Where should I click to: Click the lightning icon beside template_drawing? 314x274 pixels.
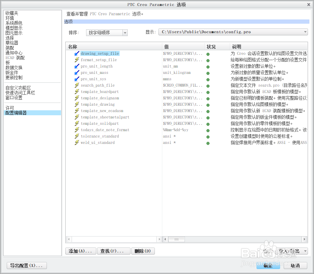[77, 104]
